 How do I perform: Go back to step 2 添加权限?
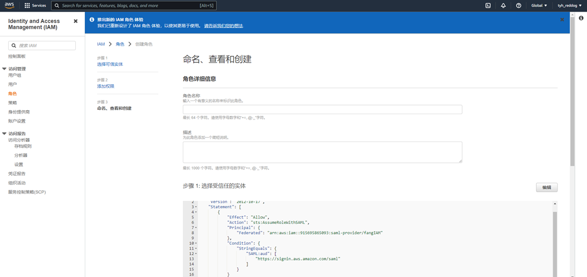point(106,86)
